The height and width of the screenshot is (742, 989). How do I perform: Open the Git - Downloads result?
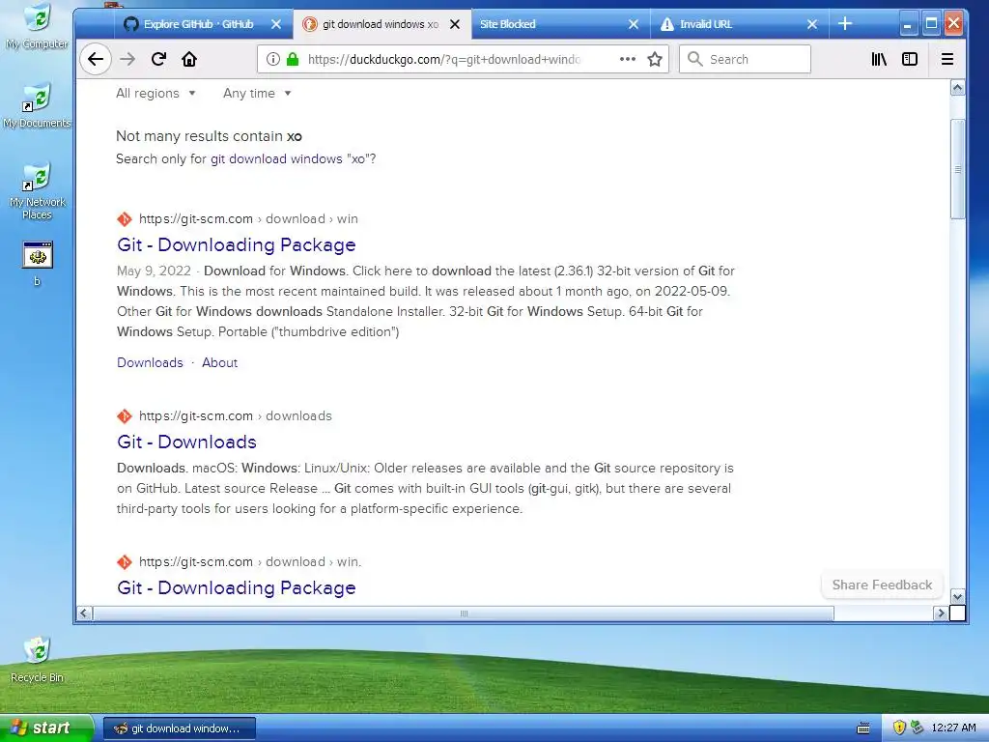[186, 442]
